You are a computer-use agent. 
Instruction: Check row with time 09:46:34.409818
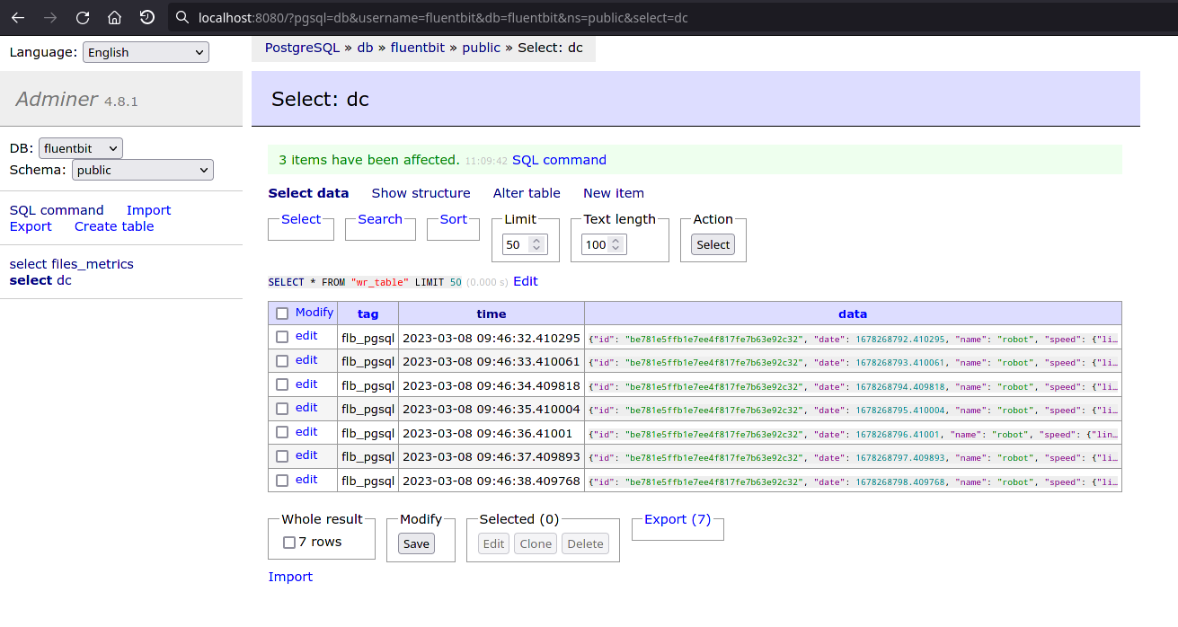(282, 385)
